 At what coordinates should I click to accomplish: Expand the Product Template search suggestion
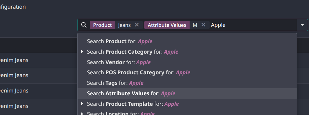click(x=82, y=104)
